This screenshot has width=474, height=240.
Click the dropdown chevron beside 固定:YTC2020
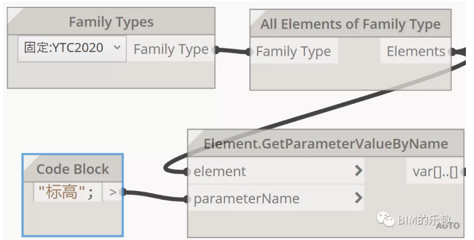pos(117,47)
